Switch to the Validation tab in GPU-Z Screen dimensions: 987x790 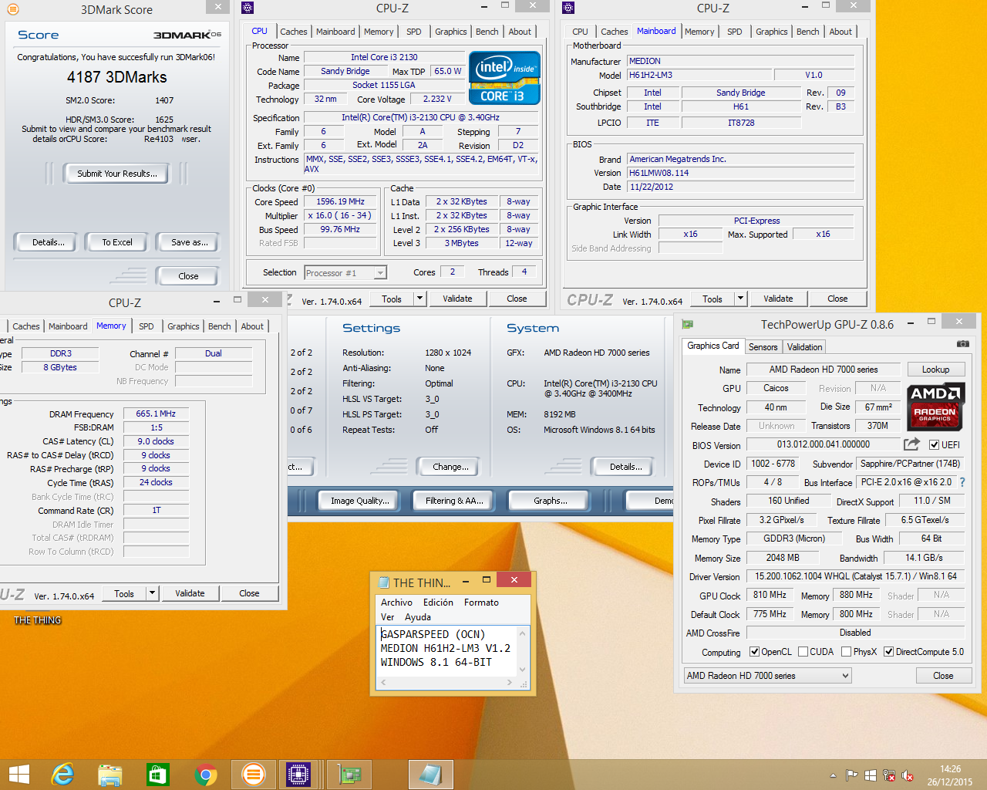point(804,347)
